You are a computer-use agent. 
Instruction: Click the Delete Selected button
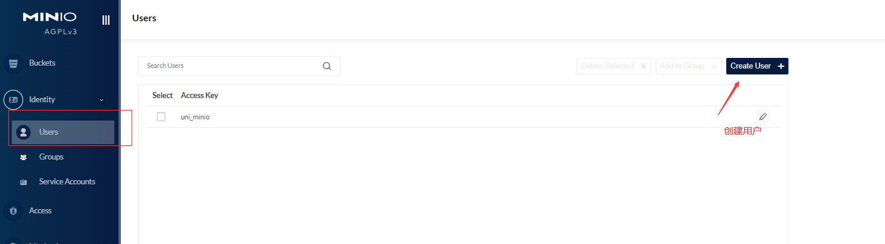point(614,66)
